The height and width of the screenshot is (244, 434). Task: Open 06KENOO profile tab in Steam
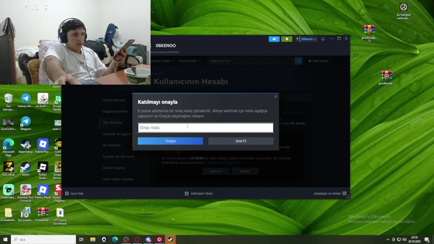coord(166,45)
